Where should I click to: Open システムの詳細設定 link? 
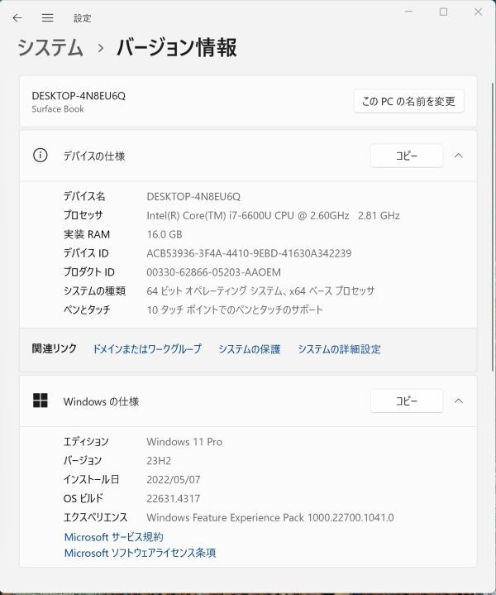[x=339, y=349]
